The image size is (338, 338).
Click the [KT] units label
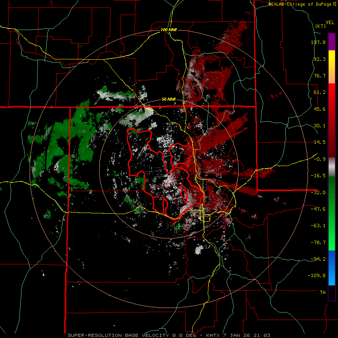click(321, 26)
